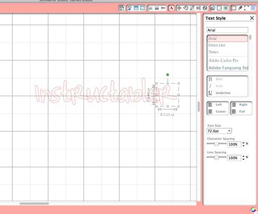Screen dimensions: 258x214
Task: Toggle Bold text formatting
Action: [216, 79]
